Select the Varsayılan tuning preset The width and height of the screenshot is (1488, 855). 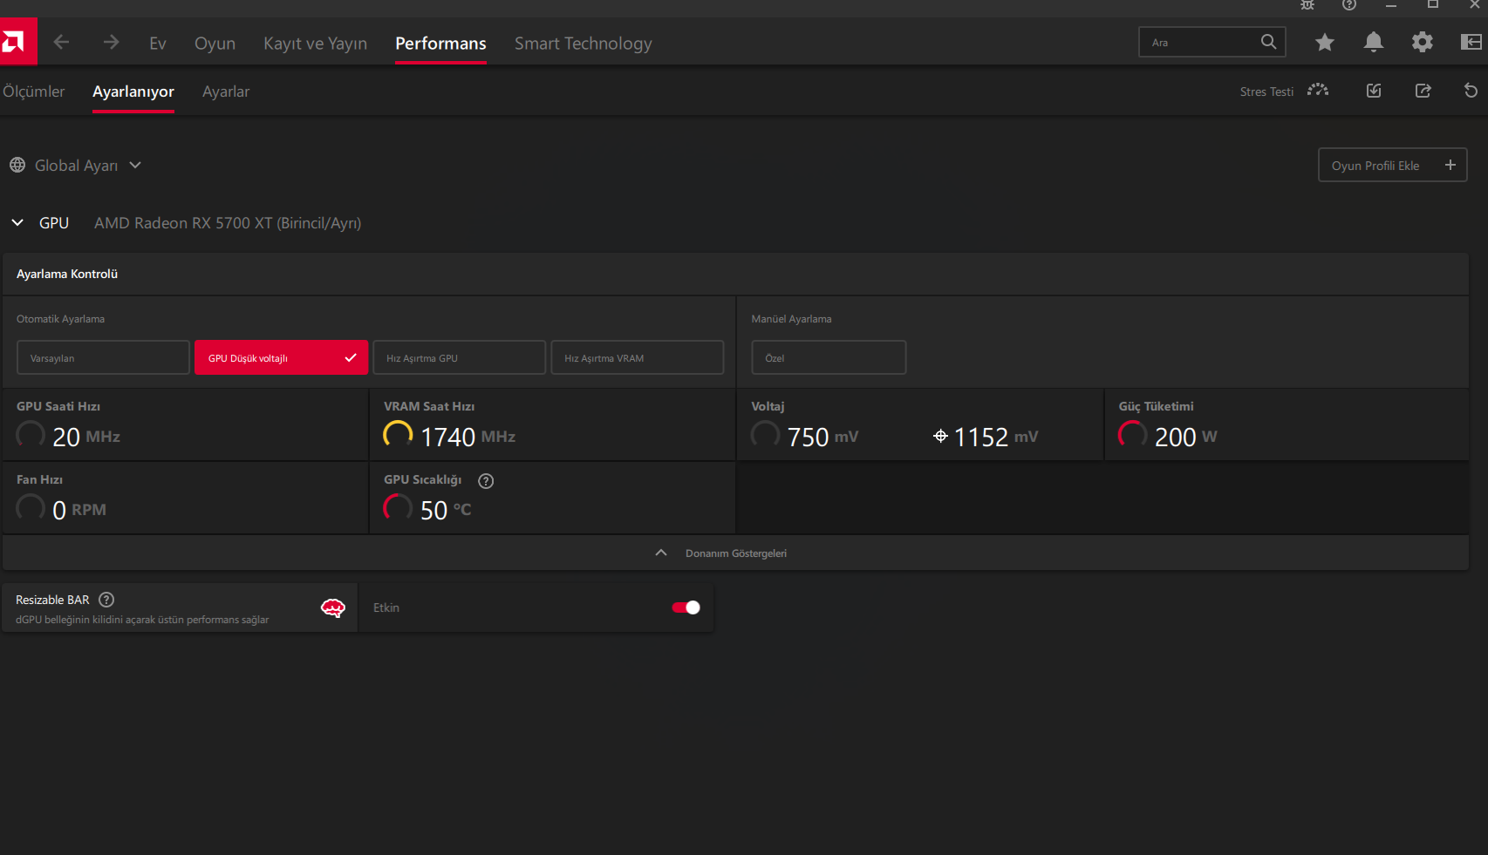(103, 357)
